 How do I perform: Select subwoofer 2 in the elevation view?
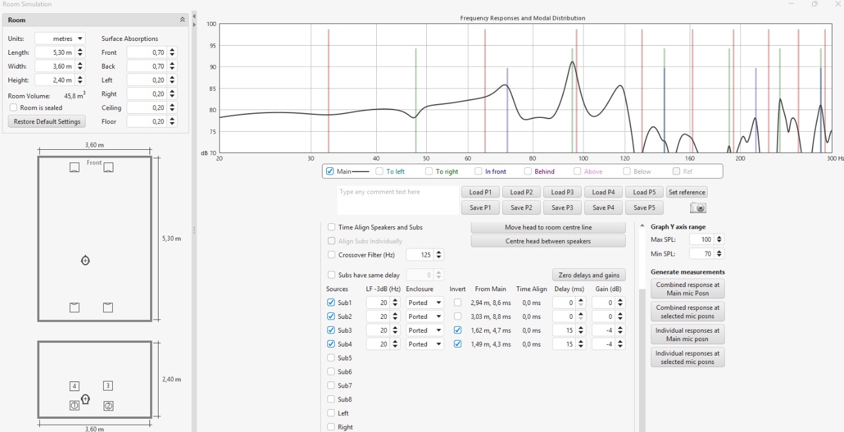pyautogui.click(x=109, y=406)
